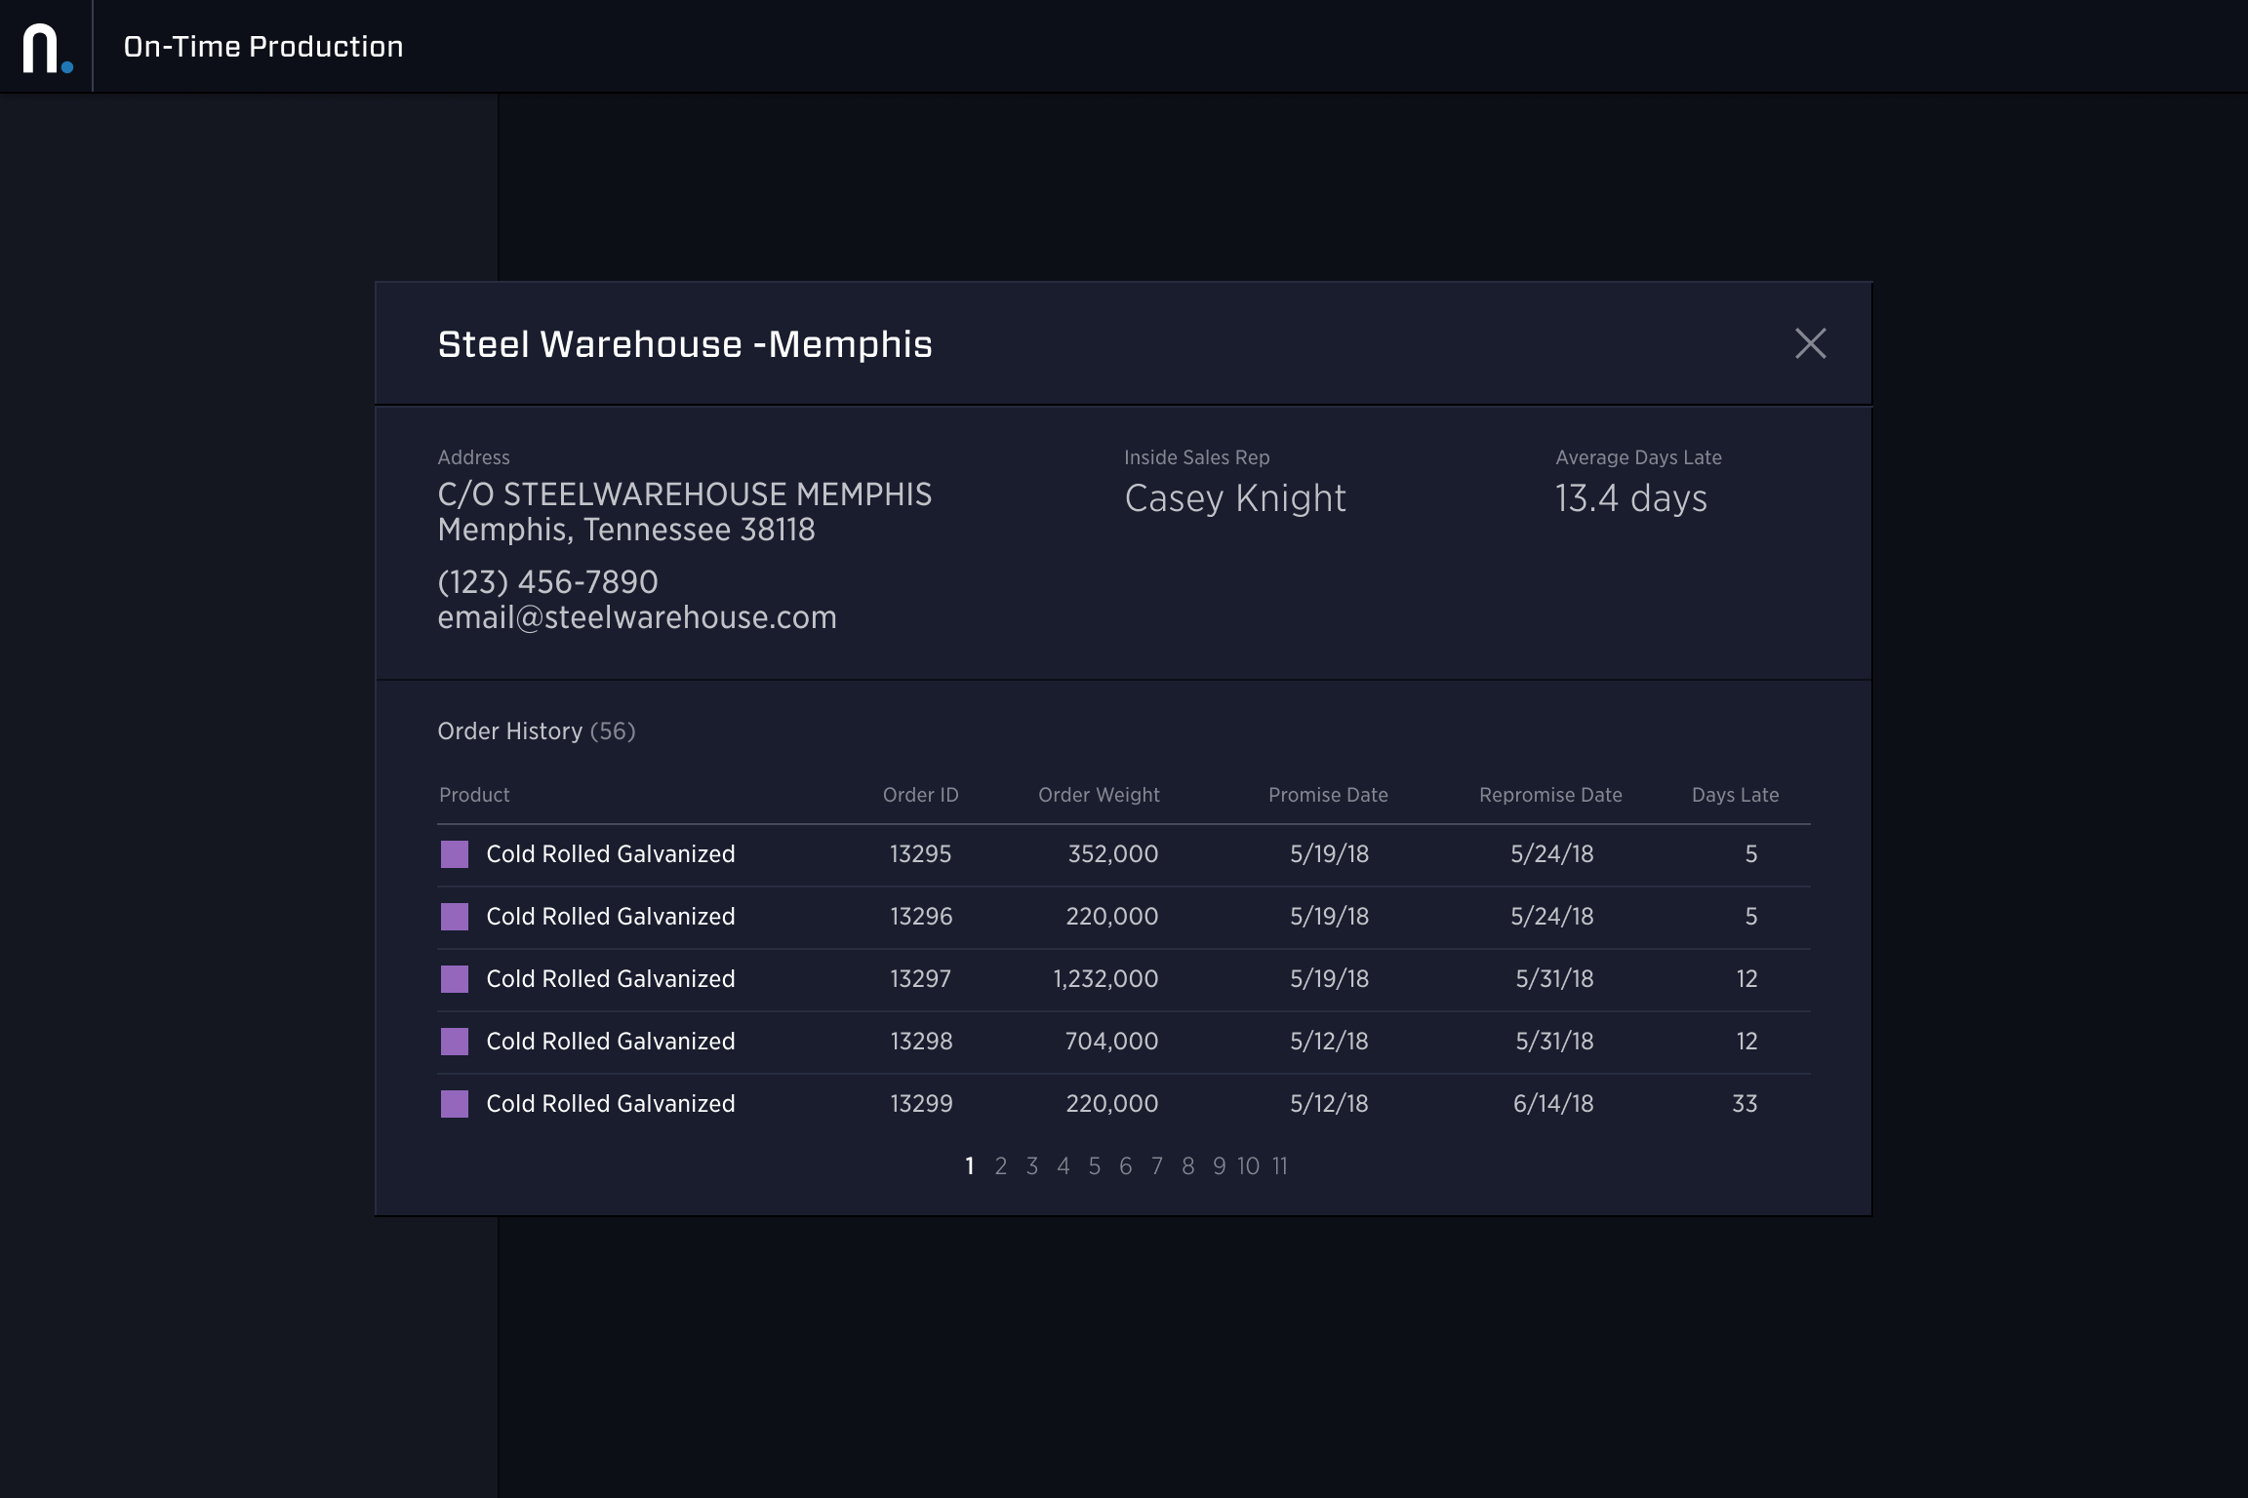Click order ID 13299
Viewport: 2248px width, 1498px height.
pyautogui.click(x=921, y=1104)
